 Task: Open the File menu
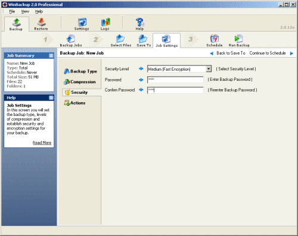tap(12, 11)
